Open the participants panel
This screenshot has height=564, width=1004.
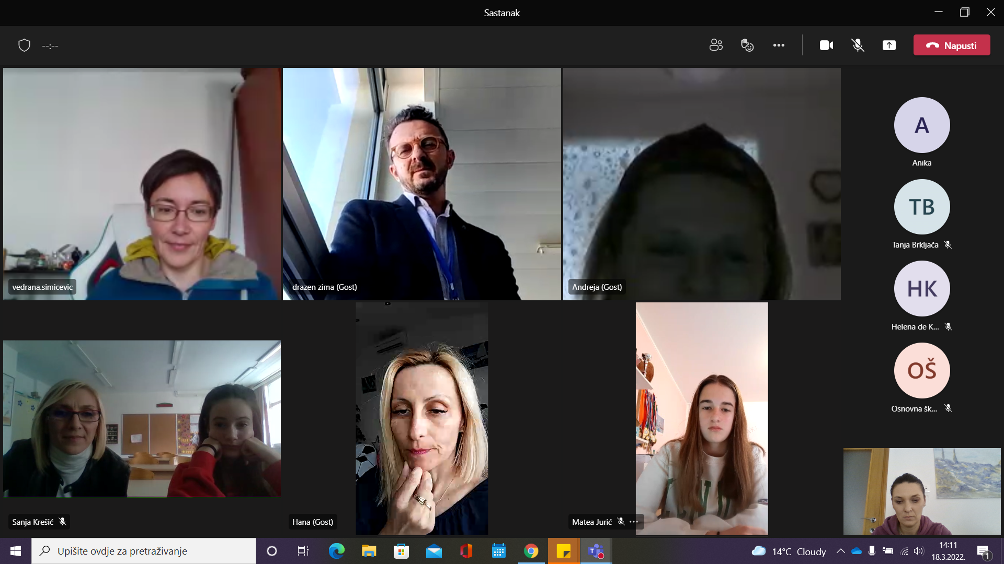pyautogui.click(x=716, y=45)
